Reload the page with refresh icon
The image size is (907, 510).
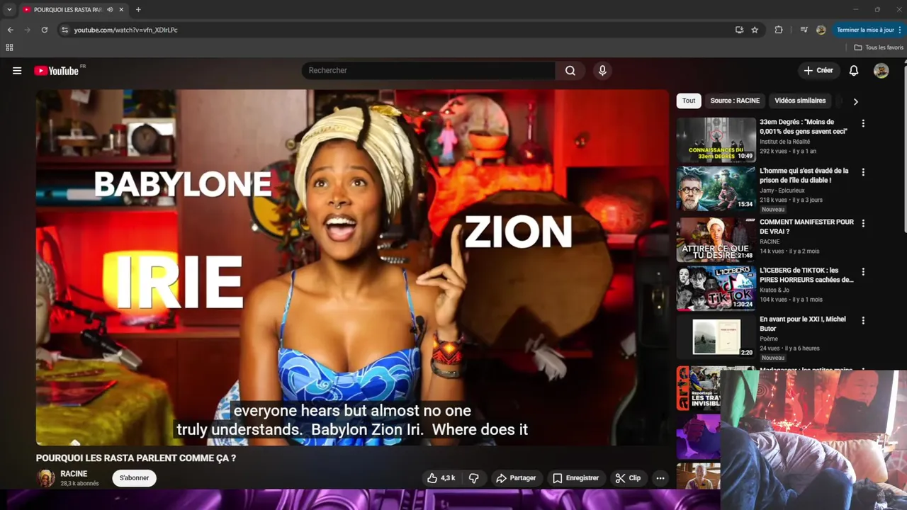click(x=44, y=30)
